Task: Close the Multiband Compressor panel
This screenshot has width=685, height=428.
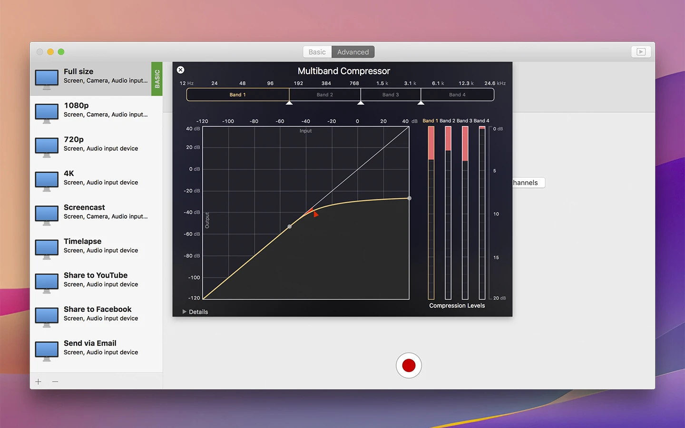Action: click(180, 70)
